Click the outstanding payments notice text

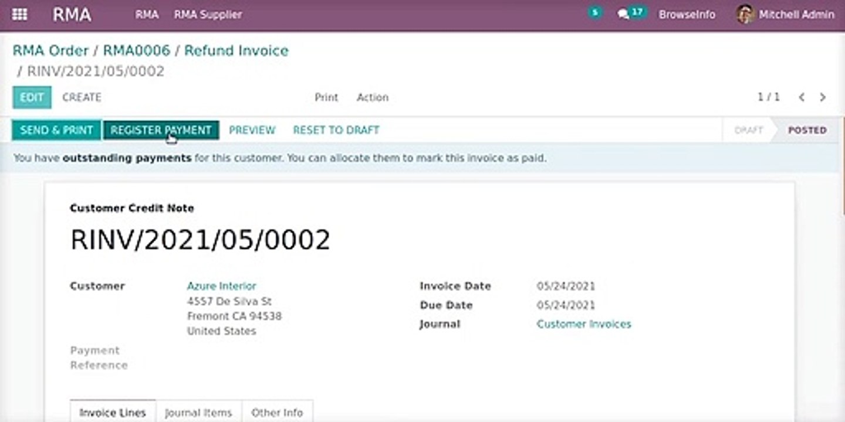[279, 158]
